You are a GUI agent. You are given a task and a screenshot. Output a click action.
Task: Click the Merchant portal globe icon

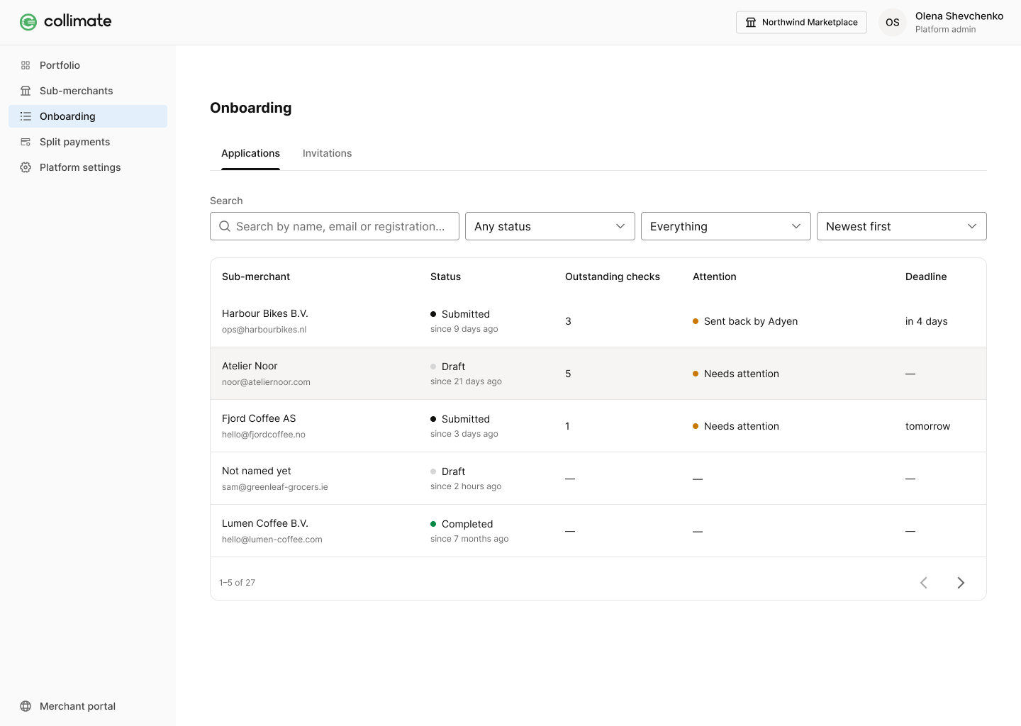coord(26,706)
